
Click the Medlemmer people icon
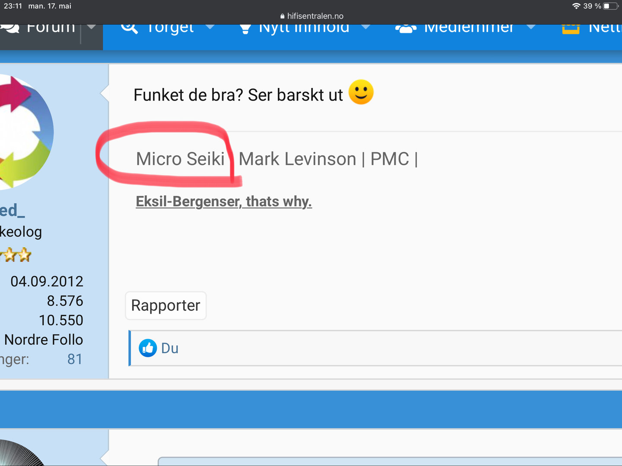(406, 28)
